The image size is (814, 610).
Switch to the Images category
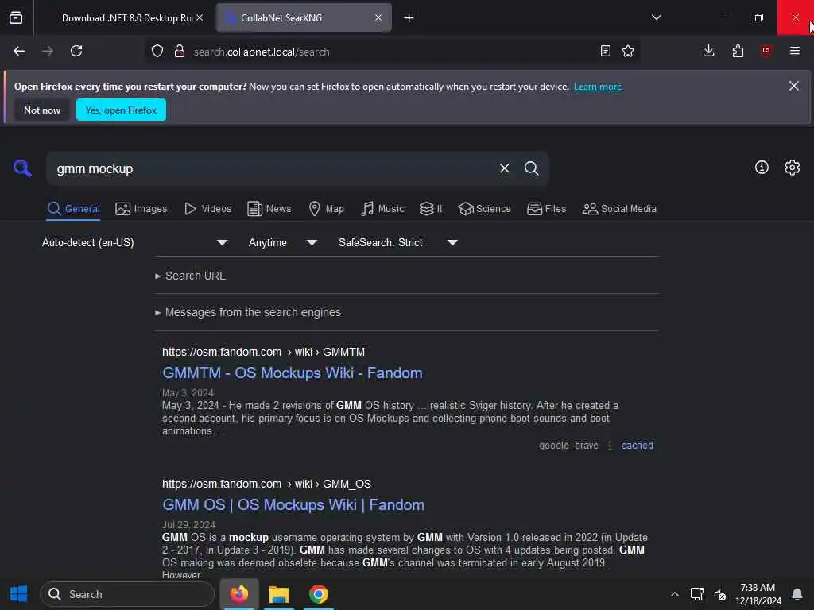tap(141, 209)
